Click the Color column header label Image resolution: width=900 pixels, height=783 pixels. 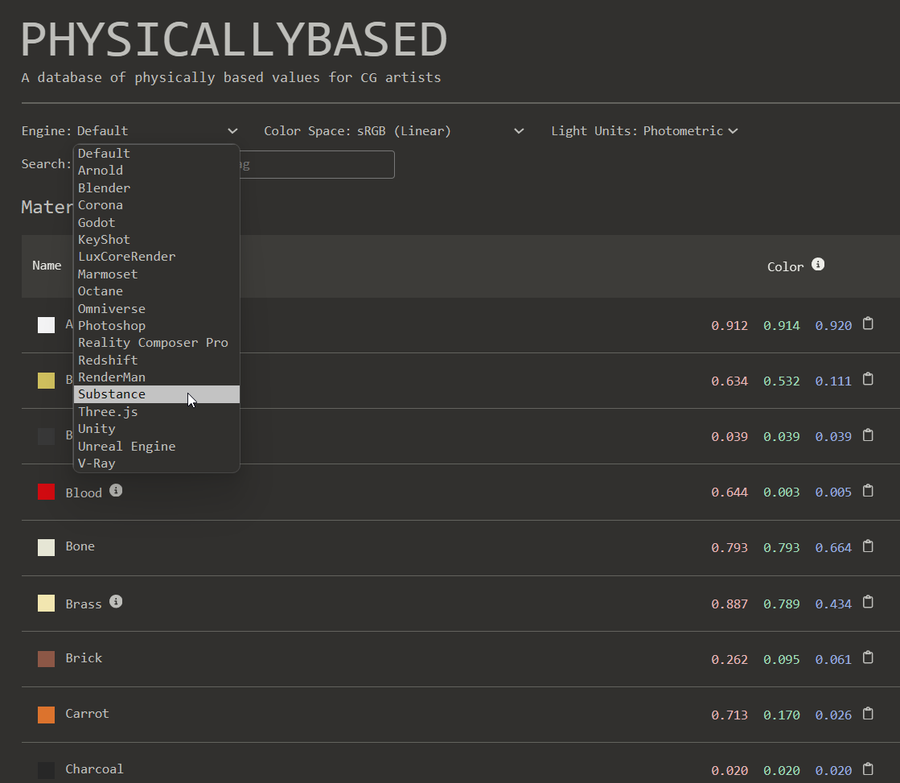point(785,266)
